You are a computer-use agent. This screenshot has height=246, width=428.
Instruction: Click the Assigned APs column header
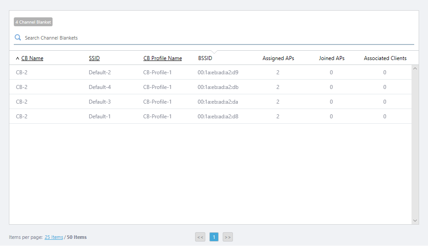[x=278, y=58]
